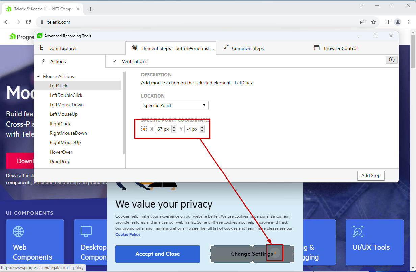Select the Telerik & Kendo UI browser tab

pos(42,9)
